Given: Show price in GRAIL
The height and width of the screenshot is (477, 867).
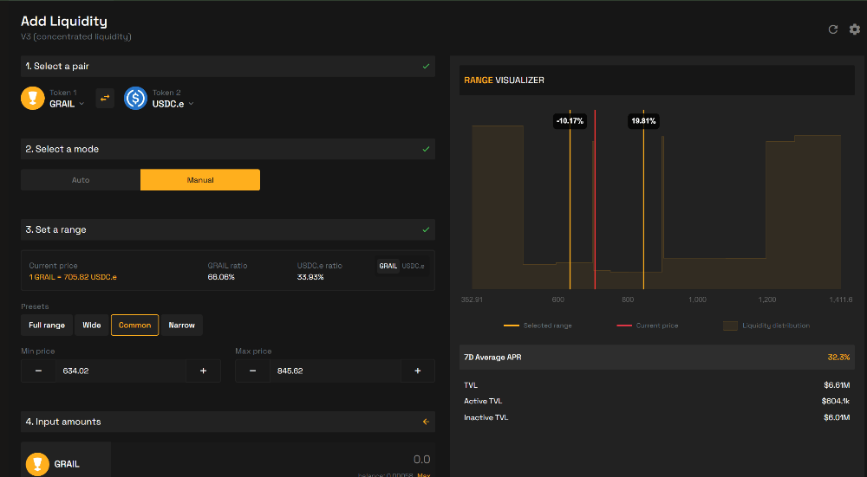Looking at the screenshot, I should pos(388,266).
